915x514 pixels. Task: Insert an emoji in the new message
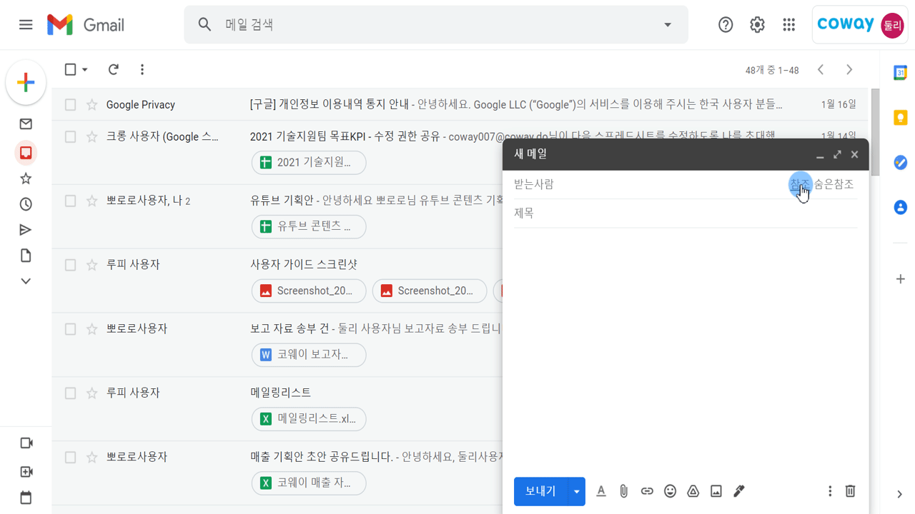tap(670, 491)
